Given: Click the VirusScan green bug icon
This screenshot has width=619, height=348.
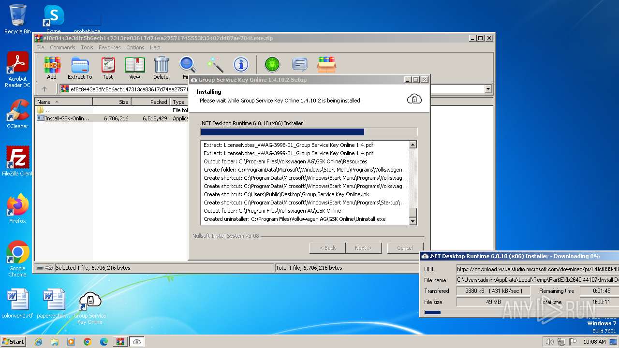Looking at the screenshot, I should [272, 64].
